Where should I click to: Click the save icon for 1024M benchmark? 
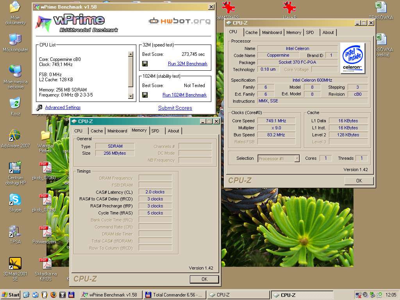click(x=145, y=95)
